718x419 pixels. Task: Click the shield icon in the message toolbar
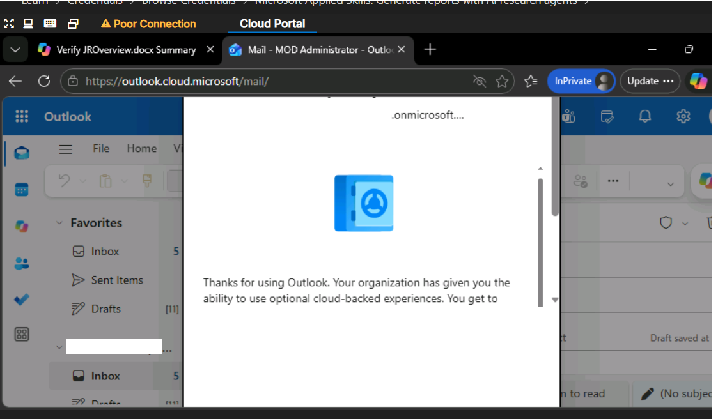(x=666, y=223)
